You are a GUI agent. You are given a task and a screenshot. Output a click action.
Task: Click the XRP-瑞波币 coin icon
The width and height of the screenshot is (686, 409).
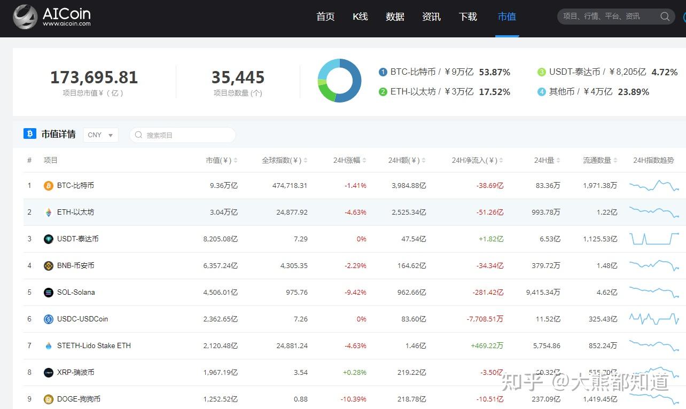(49, 373)
